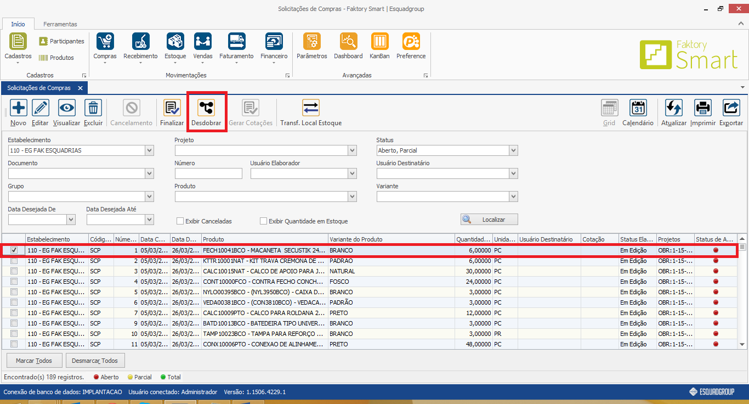Expand the Projeto combo box

(x=352, y=150)
